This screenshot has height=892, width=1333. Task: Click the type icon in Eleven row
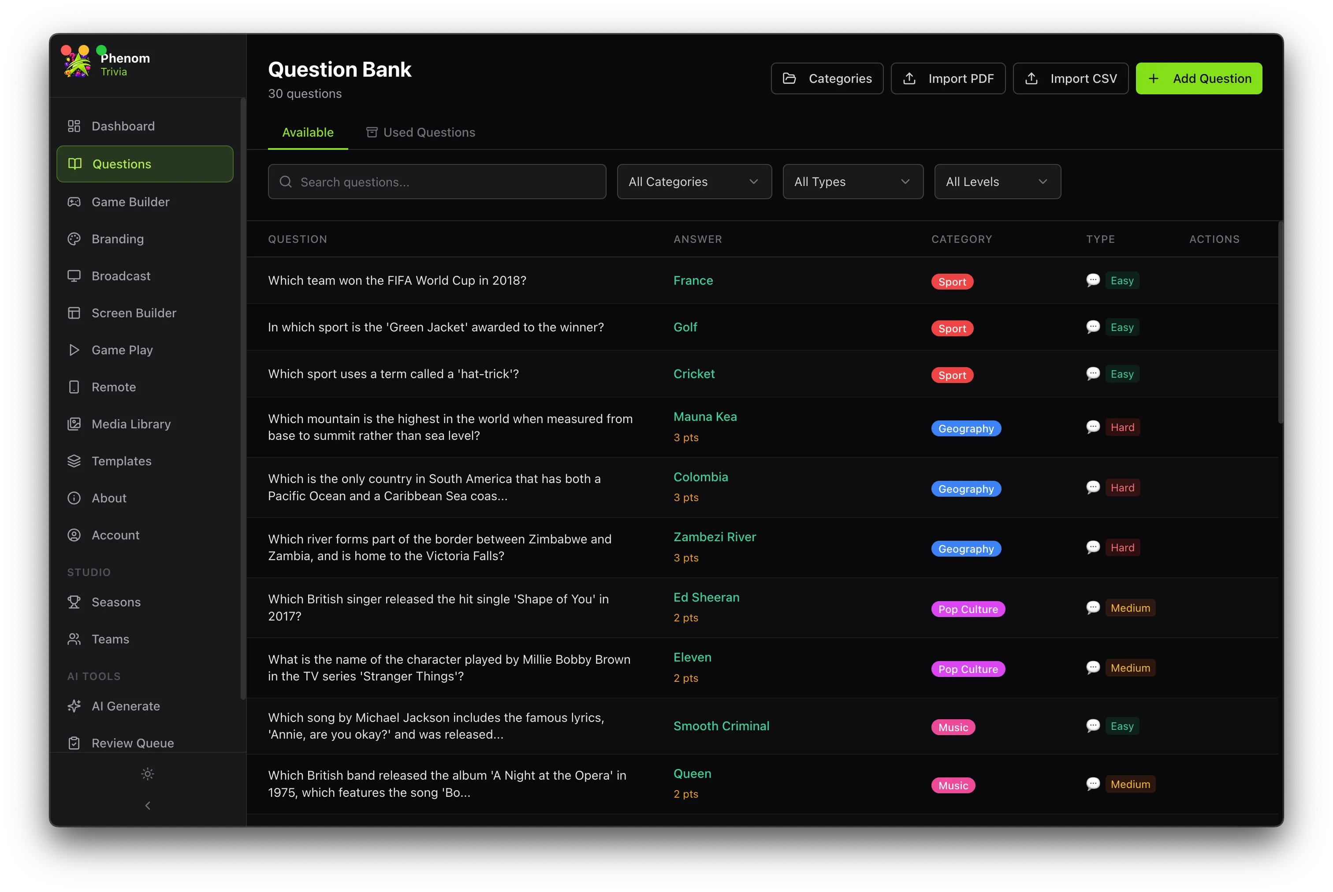tap(1093, 668)
